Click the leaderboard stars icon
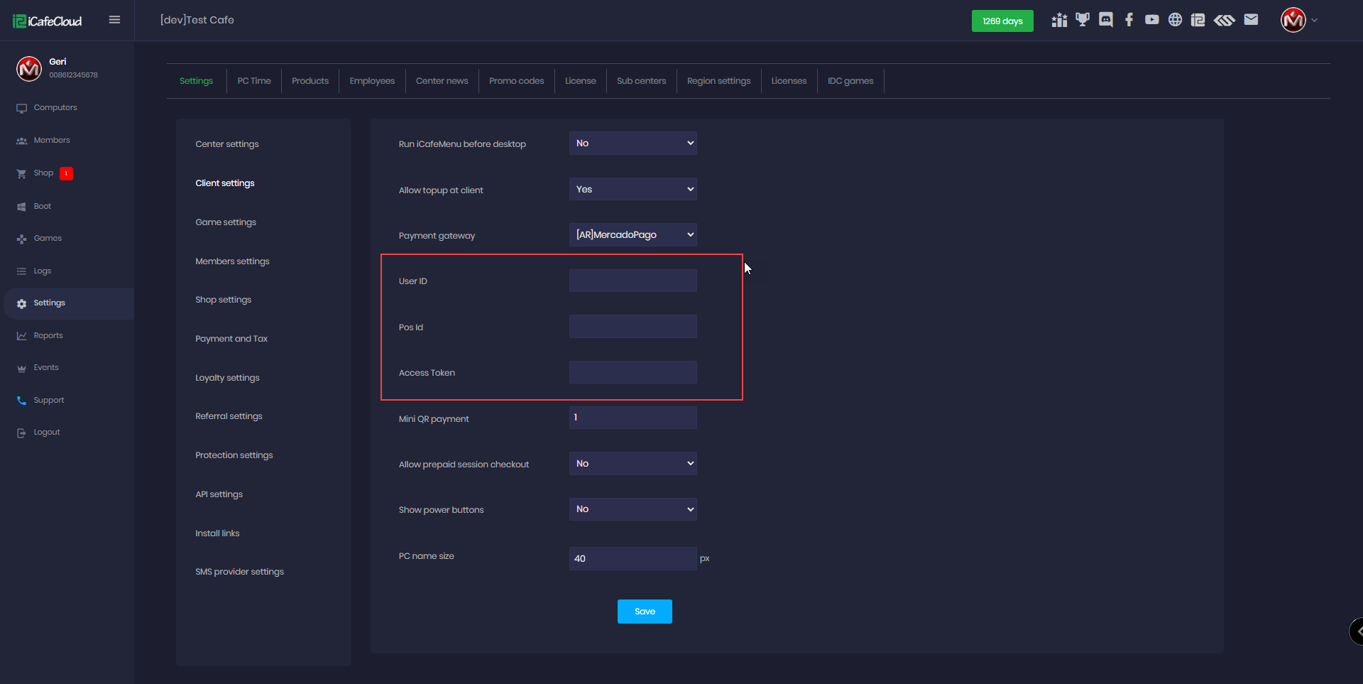1363x684 pixels. (x=1059, y=20)
